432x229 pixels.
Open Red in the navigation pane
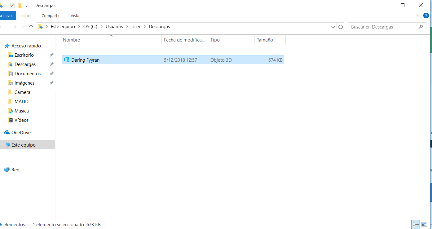point(15,170)
